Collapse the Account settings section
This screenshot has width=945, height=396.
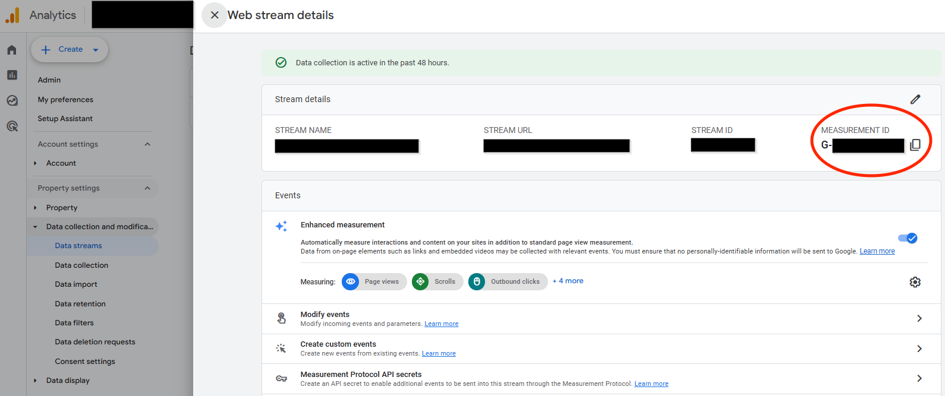[147, 144]
